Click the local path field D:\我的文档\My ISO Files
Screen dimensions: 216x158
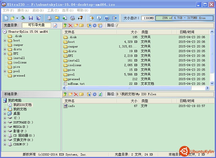pyautogui.click(x=165, y=94)
